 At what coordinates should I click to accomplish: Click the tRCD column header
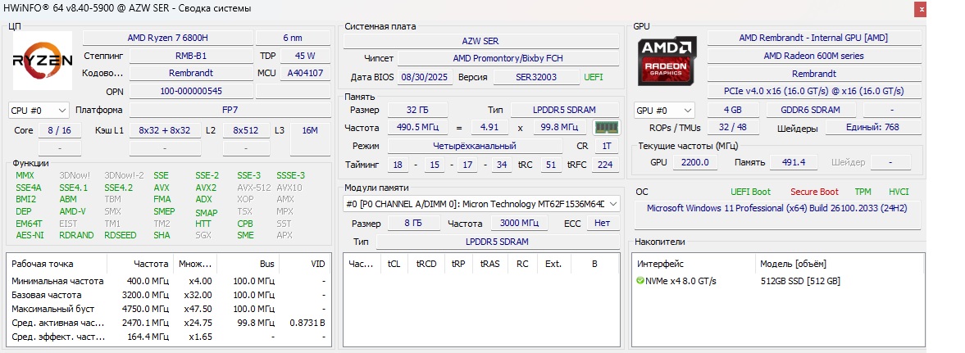click(426, 264)
